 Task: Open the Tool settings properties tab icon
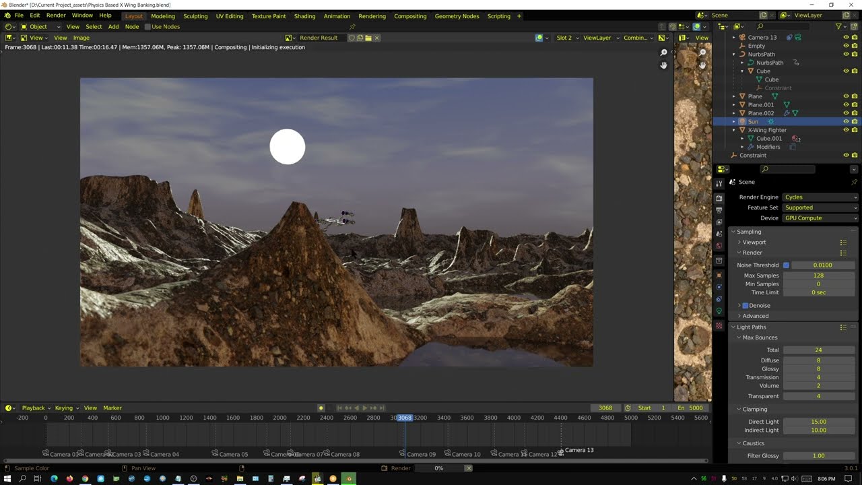[719, 183]
